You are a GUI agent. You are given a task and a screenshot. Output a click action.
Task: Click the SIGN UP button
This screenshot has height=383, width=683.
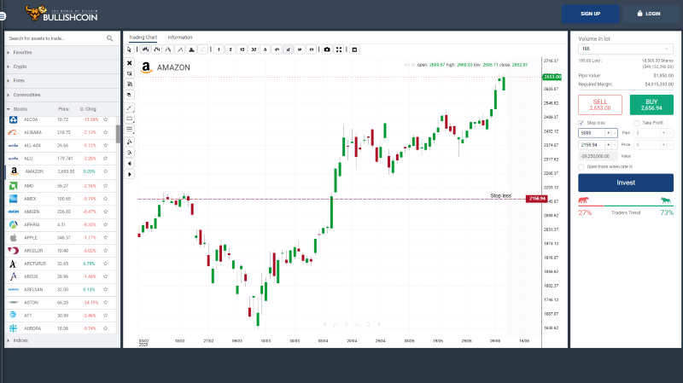coord(590,14)
